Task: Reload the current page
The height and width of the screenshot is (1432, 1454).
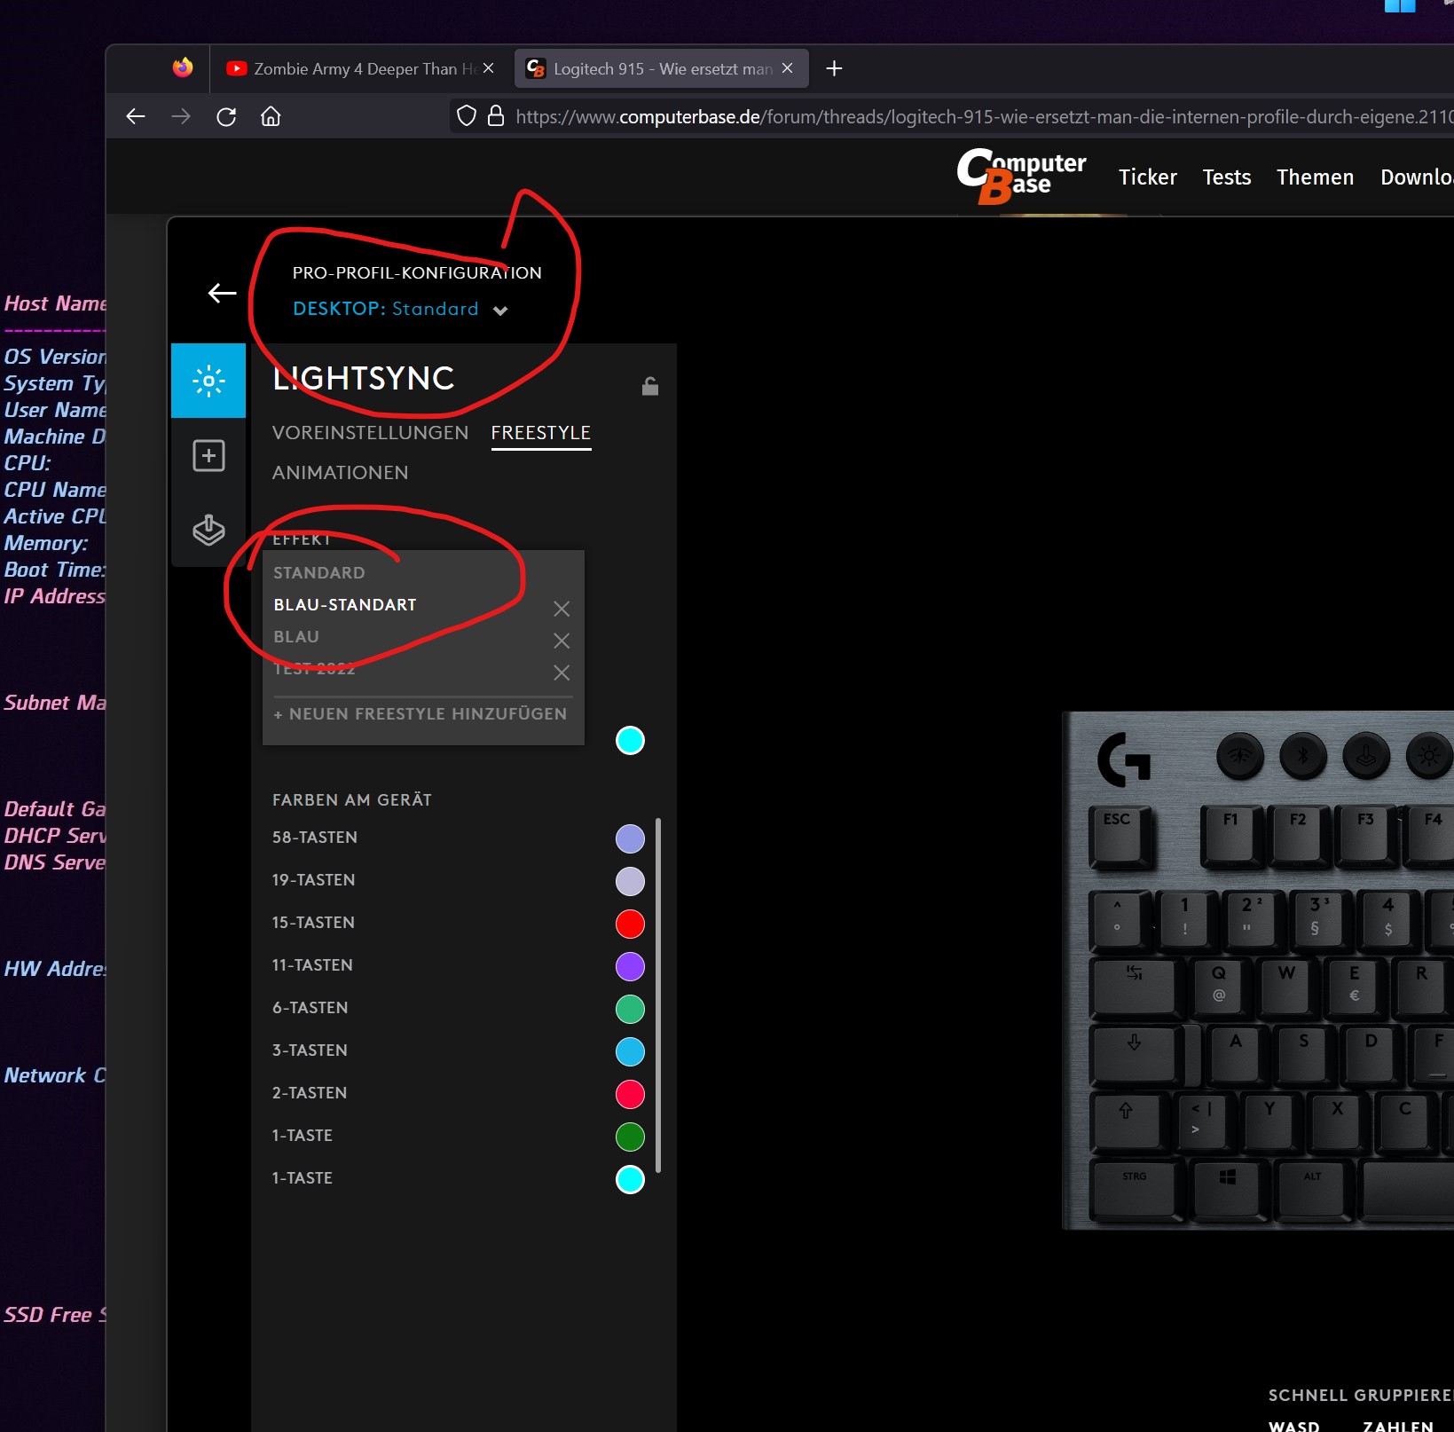Action: (226, 116)
